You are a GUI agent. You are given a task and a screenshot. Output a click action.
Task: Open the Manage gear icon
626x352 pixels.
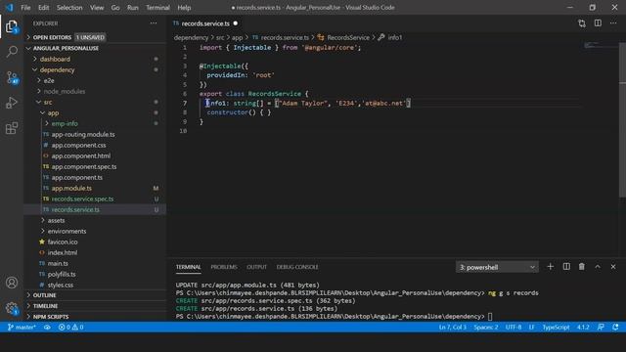click(12, 308)
